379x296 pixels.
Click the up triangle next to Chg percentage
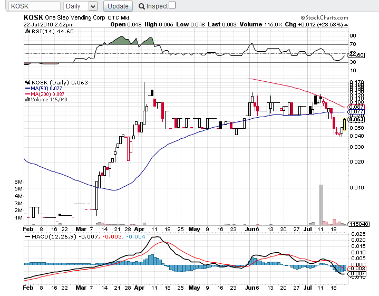(346, 25)
